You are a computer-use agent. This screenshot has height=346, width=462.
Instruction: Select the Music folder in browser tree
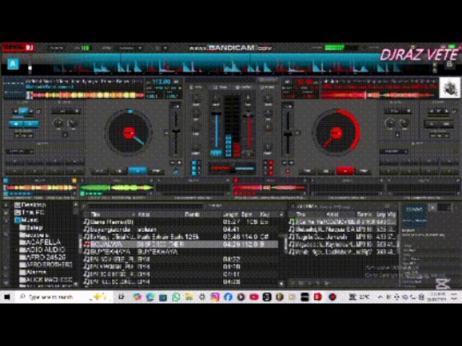(27, 220)
